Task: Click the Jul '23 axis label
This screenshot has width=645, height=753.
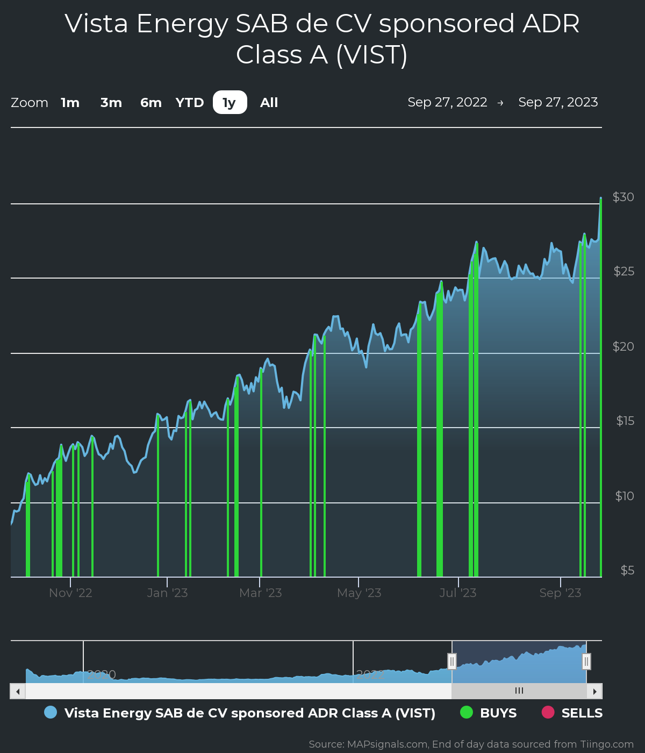Action: 458,593
